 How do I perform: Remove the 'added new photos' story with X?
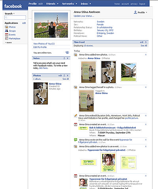tap(146, 55)
